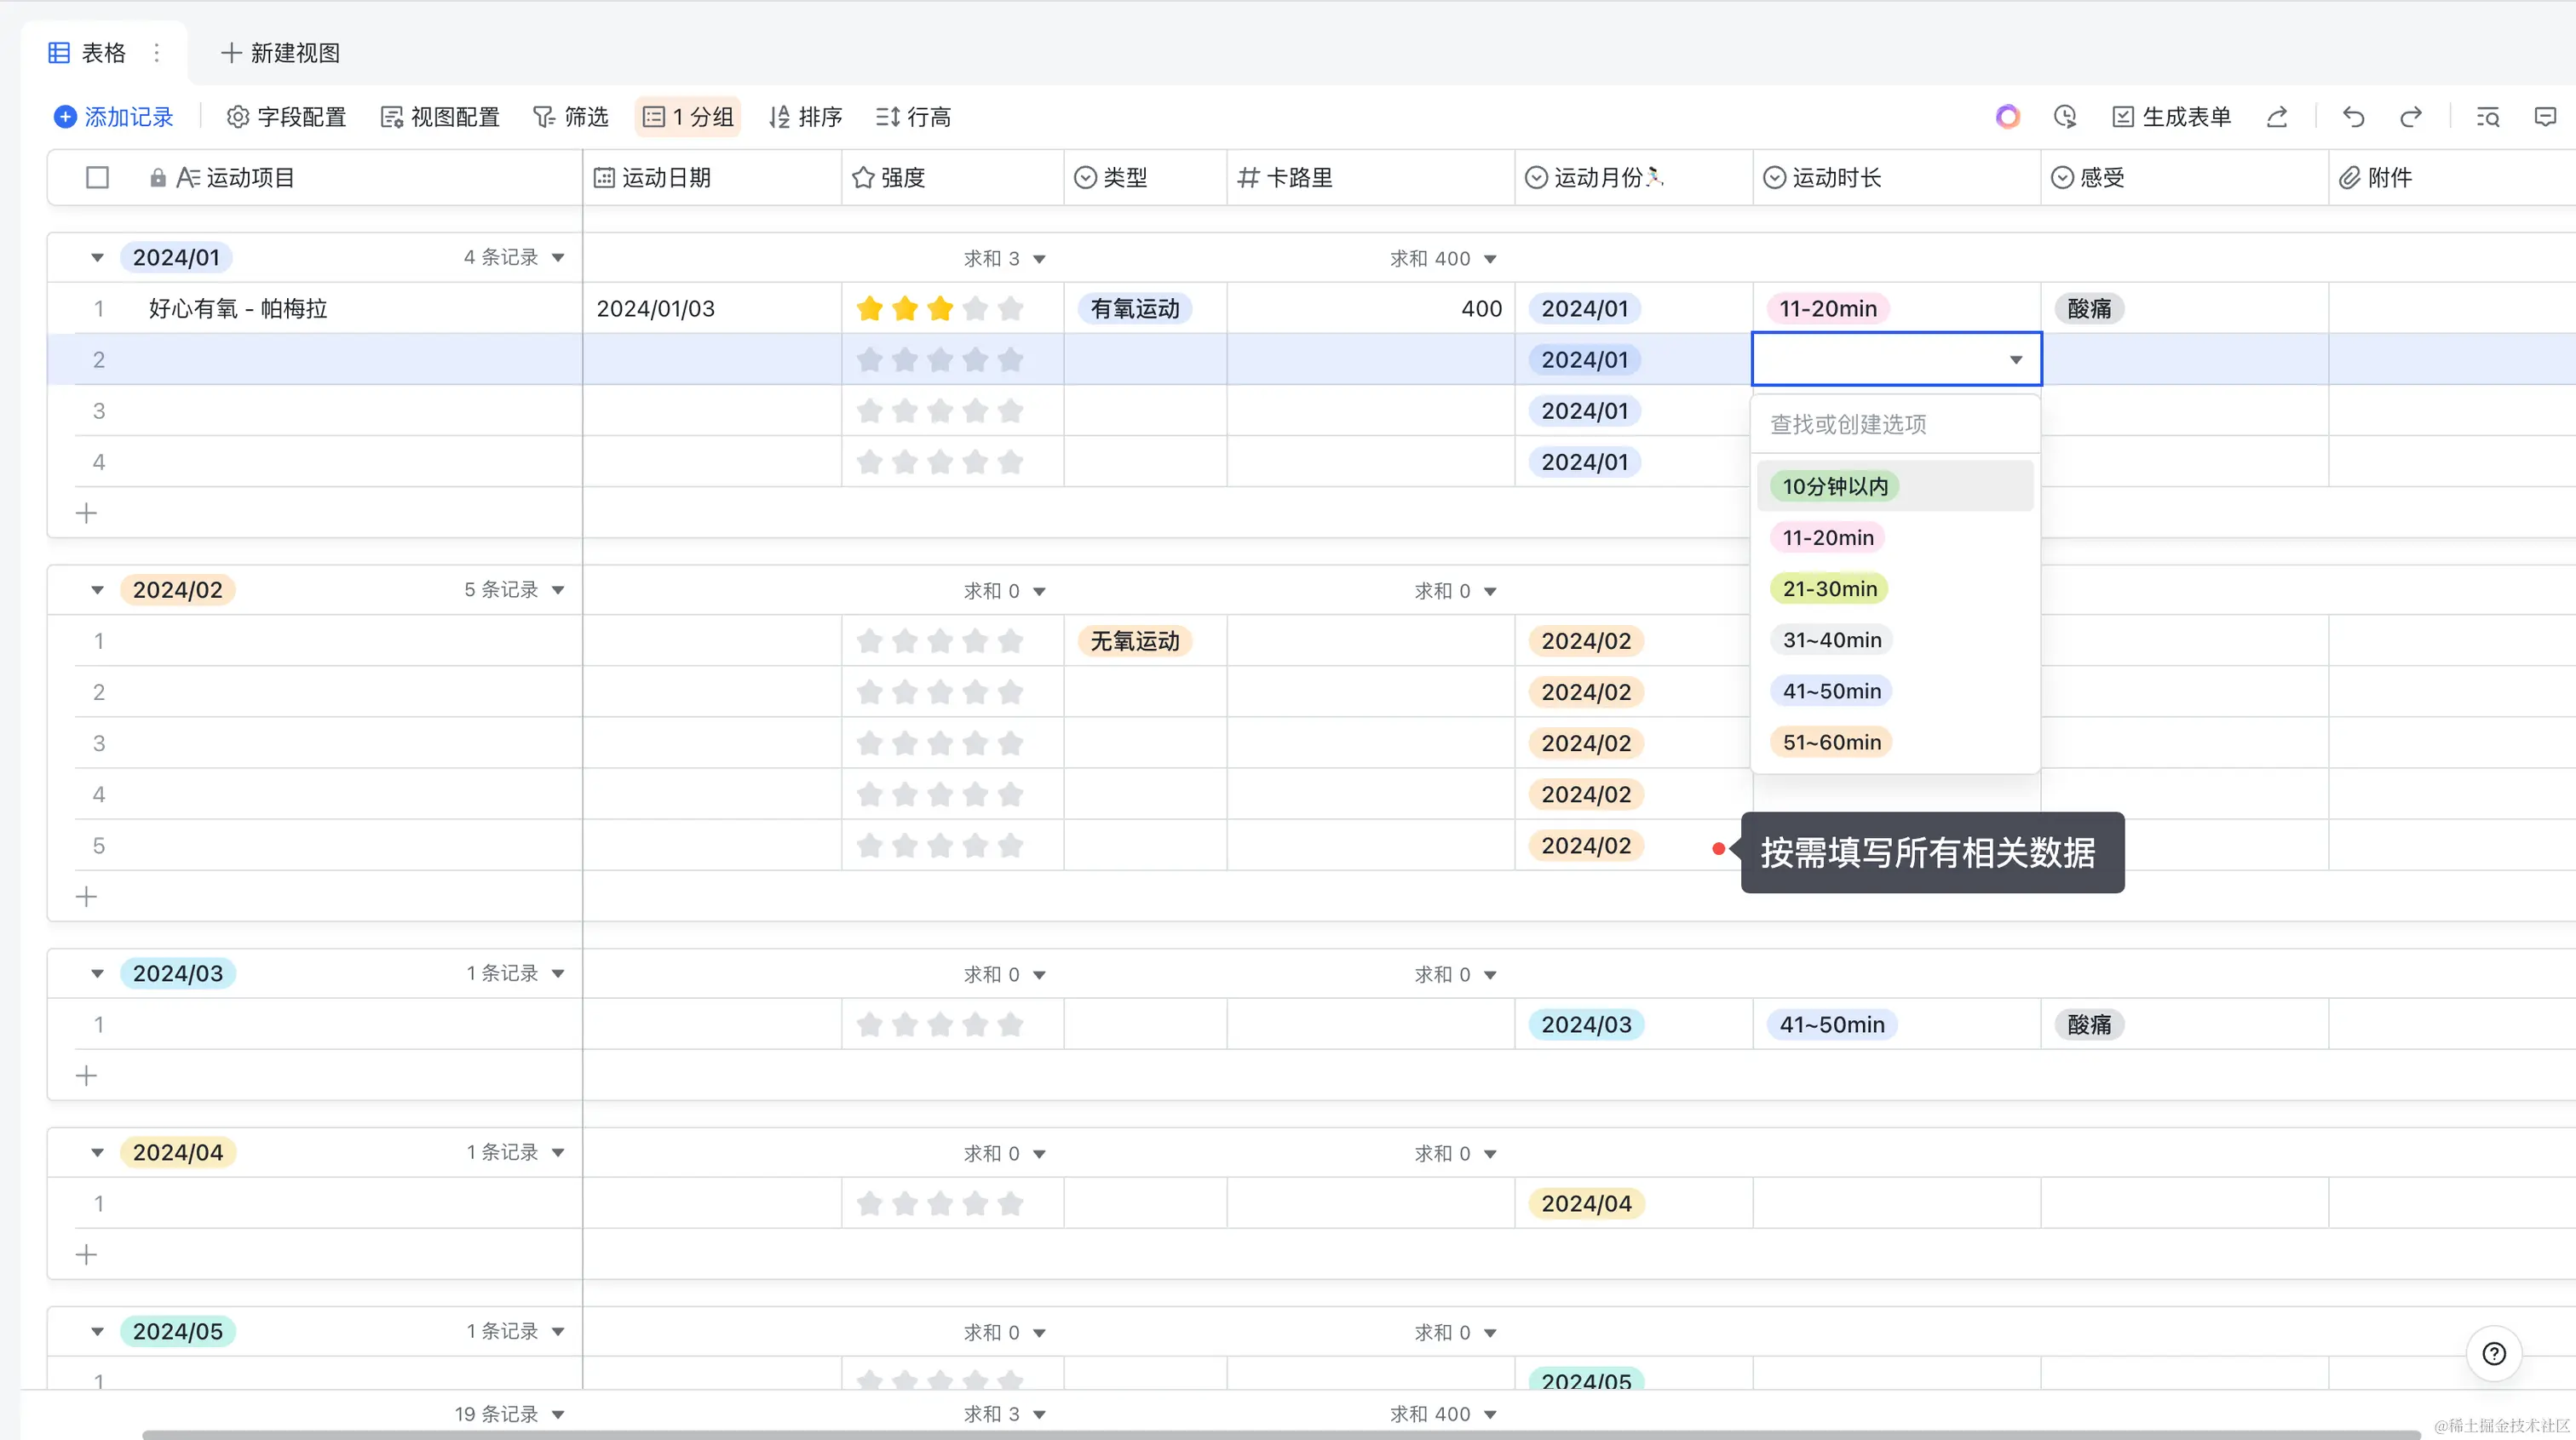Open comments via the comment bubble icon

(2545, 117)
